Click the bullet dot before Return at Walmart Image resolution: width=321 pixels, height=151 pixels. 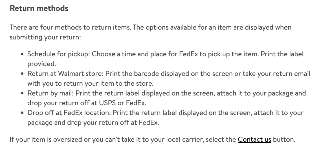coord(22,74)
